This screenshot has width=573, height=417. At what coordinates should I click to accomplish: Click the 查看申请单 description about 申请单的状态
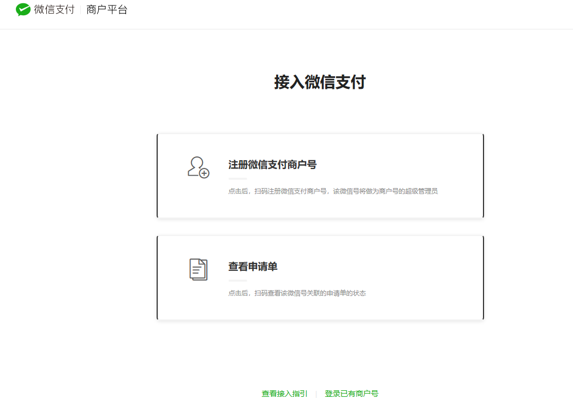(x=297, y=293)
